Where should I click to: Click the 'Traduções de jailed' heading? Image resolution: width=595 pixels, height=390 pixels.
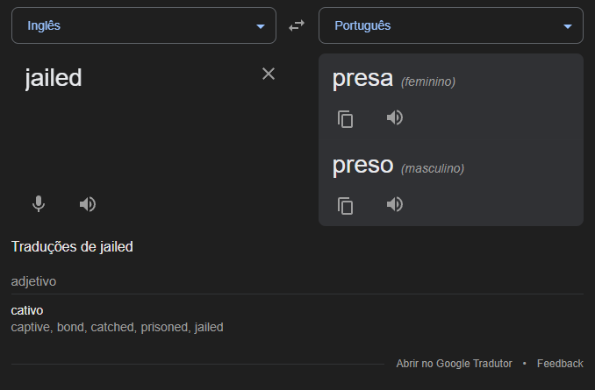72,247
